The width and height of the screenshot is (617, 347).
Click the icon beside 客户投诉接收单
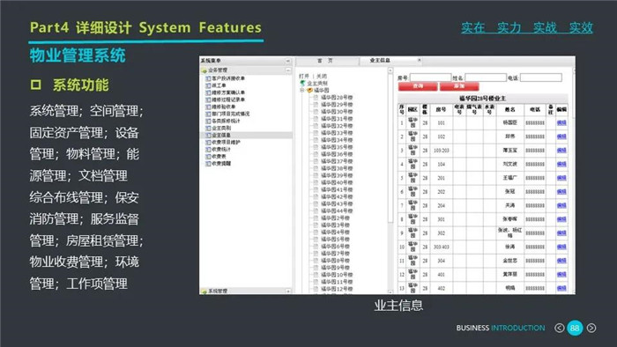tap(208, 78)
